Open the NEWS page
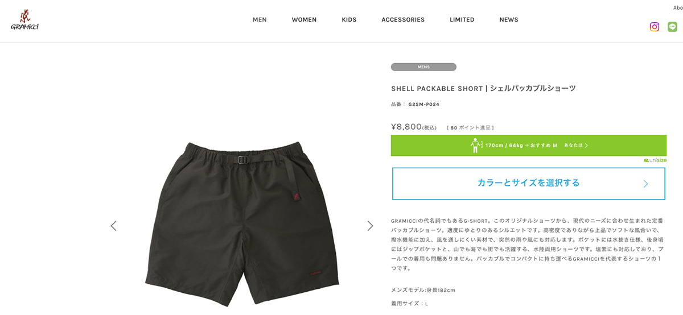The image size is (683, 315). coord(509,20)
